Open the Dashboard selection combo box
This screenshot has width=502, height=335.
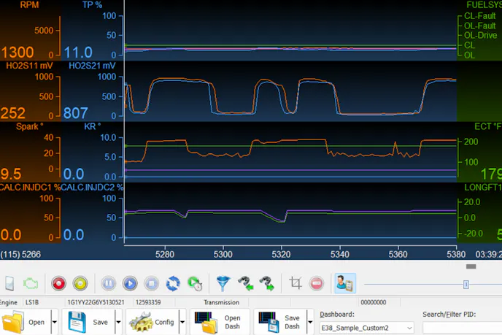pos(367,328)
